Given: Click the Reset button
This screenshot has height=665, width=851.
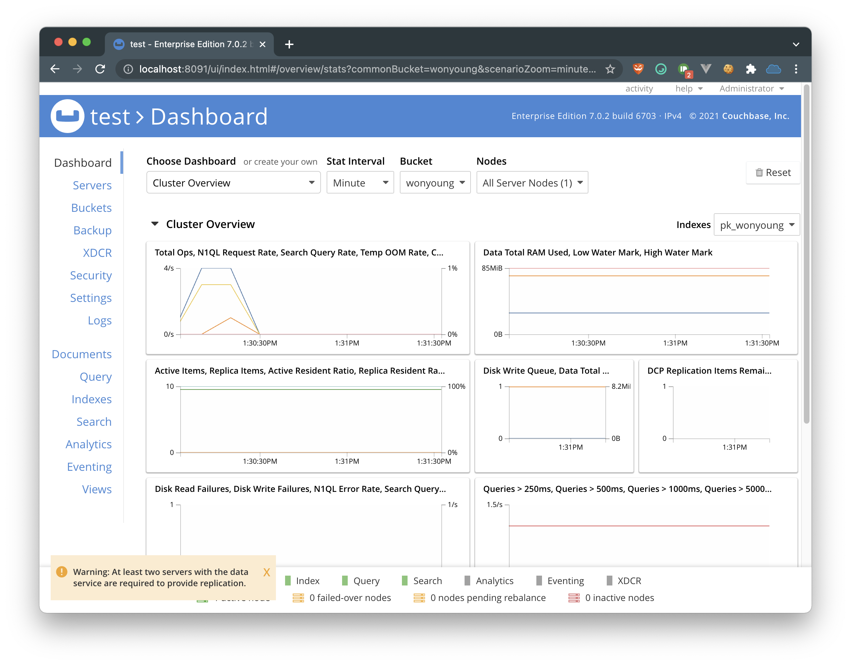Looking at the screenshot, I should (x=773, y=172).
